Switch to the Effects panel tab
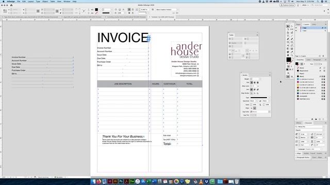 click(299, 123)
